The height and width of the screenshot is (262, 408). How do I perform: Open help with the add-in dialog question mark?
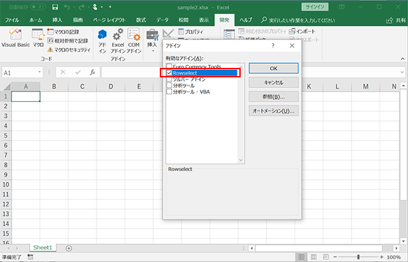click(x=273, y=45)
